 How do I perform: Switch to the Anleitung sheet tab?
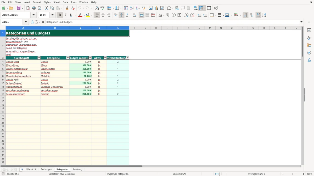click(77, 169)
